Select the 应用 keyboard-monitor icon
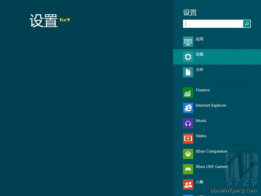The width and height of the screenshot is (261, 196). pyautogui.click(x=188, y=42)
